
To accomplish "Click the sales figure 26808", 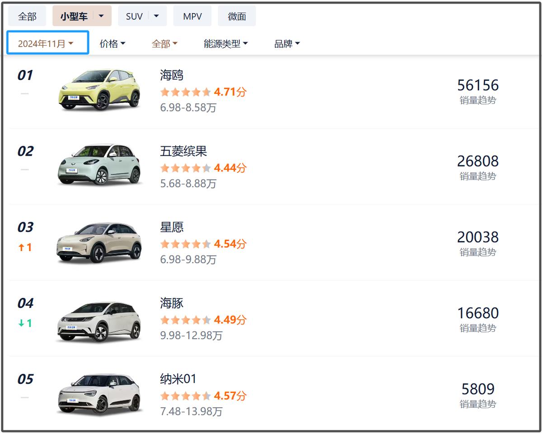I will [478, 161].
